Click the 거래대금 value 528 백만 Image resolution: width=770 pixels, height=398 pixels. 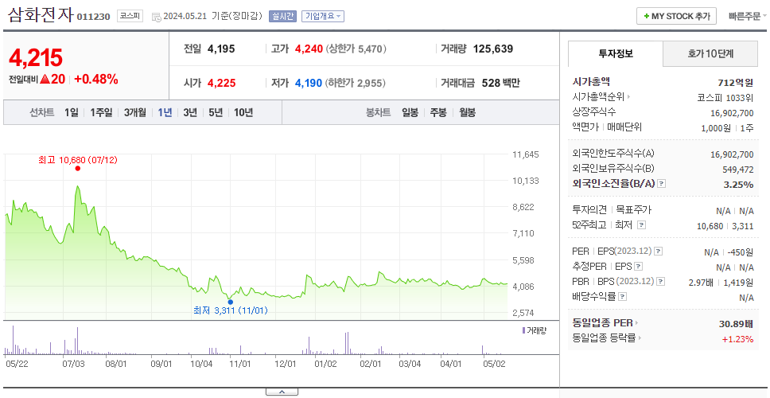(x=501, y=83)
